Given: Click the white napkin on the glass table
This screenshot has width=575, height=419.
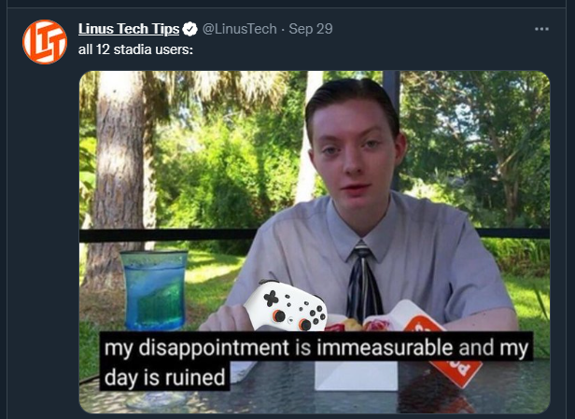Looking at the screenshot, I should click(356, 376).
